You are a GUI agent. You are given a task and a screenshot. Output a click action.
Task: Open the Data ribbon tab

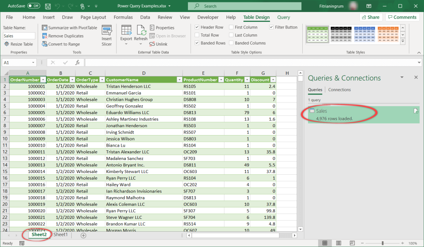[x=145, y=17]
